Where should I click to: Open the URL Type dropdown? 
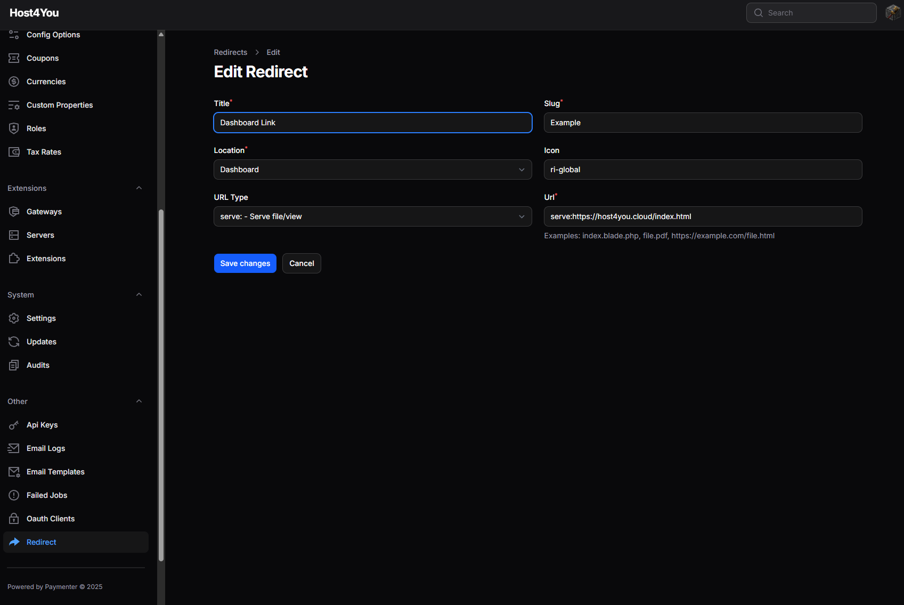tap(372, 216)
